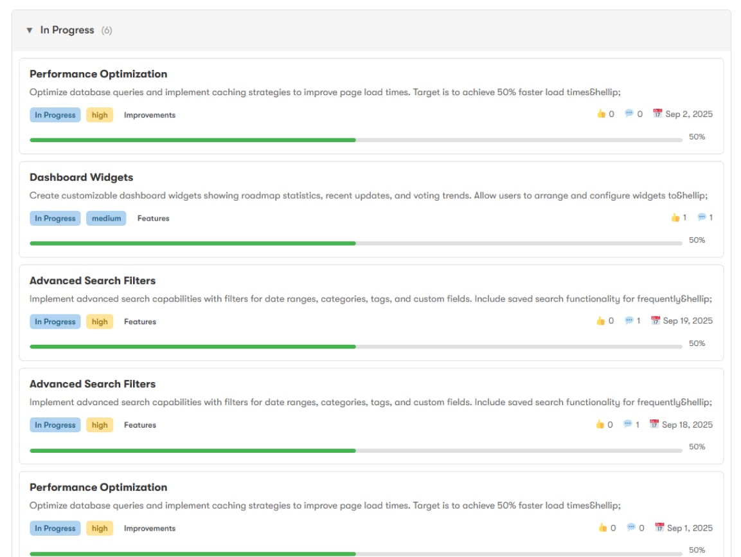Image resolution: width=741 pixels, height=557 pixels.
Task: Click calendar icon beside Sep 18, 2025
Action: coord(654,425)
